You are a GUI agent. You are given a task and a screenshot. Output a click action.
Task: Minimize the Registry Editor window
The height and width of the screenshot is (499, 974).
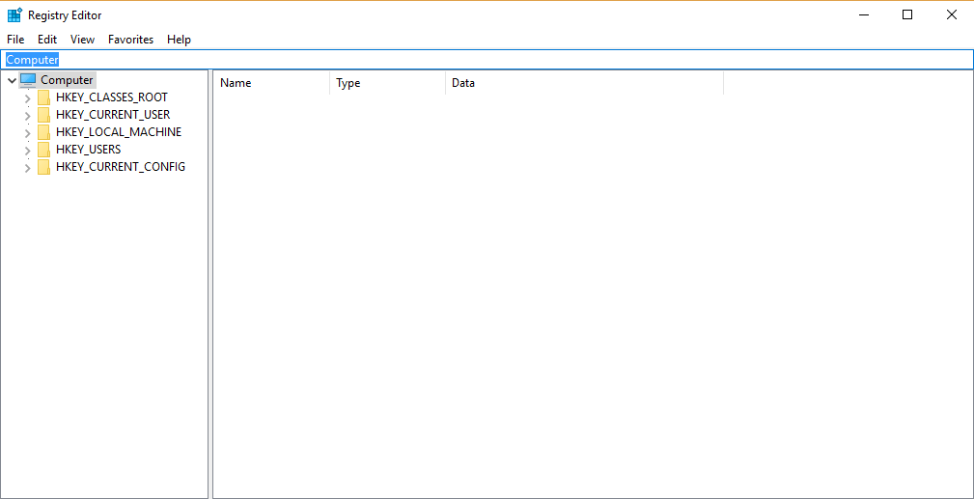tap(863, 14)
